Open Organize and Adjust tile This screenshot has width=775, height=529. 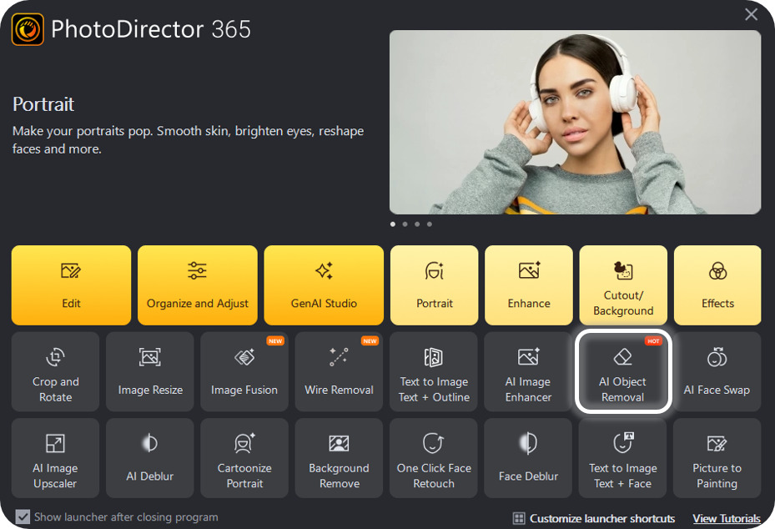(198, 285)
